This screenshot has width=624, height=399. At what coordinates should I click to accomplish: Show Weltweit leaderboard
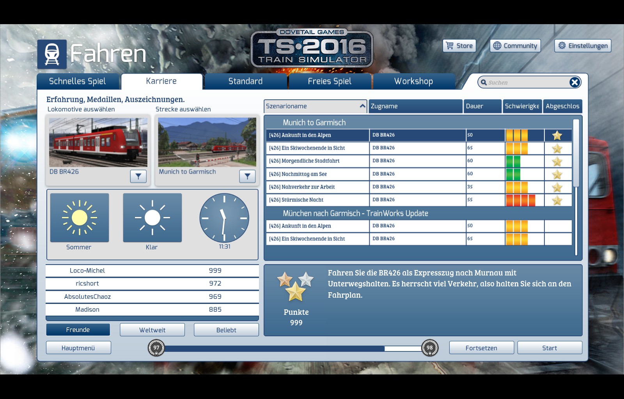tap(152, 330)
